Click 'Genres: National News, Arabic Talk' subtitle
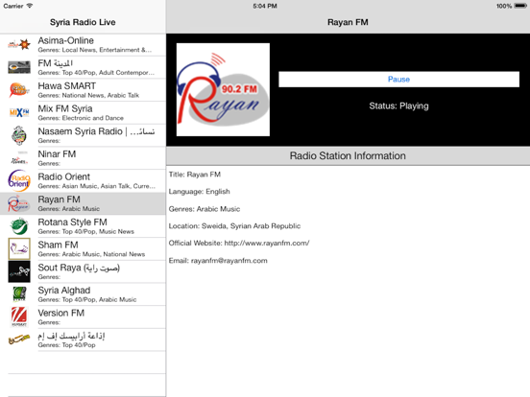 [x=88, y=95]
